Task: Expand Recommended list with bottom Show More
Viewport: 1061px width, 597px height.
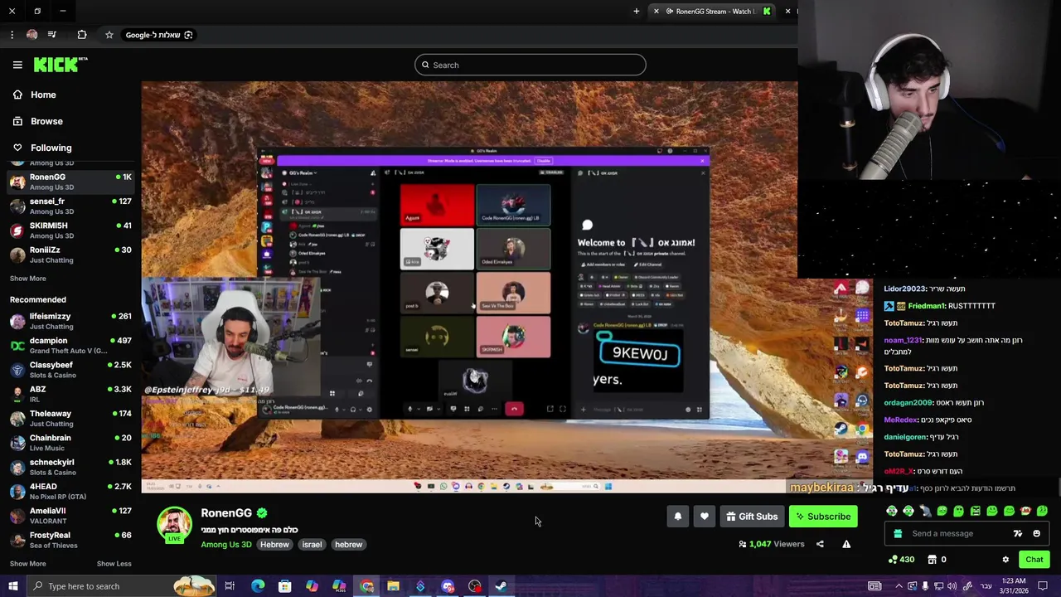Action: tap(28, 564)
